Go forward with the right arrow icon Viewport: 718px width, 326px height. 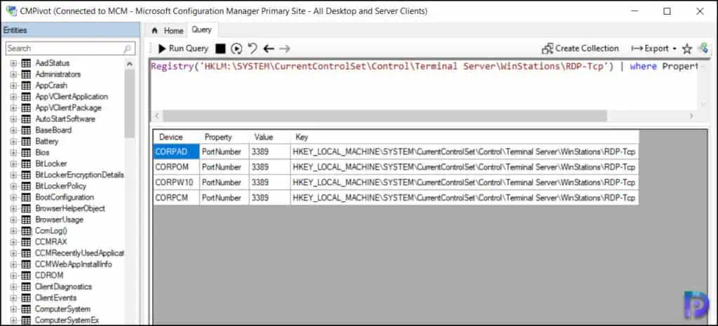[x=285, y=48]
